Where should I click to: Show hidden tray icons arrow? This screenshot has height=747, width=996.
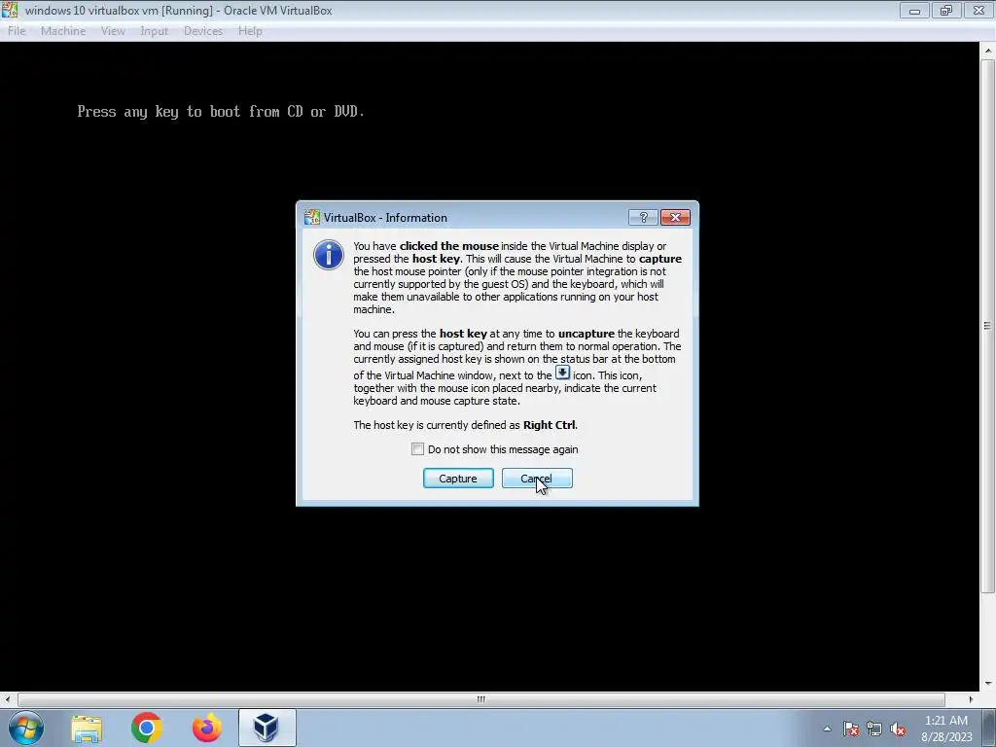click(827, 729)
